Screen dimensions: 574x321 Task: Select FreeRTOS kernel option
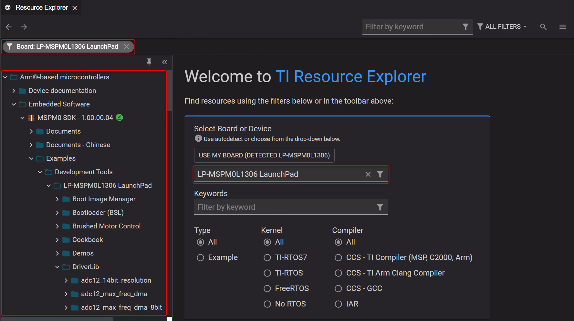click(267, 288)
